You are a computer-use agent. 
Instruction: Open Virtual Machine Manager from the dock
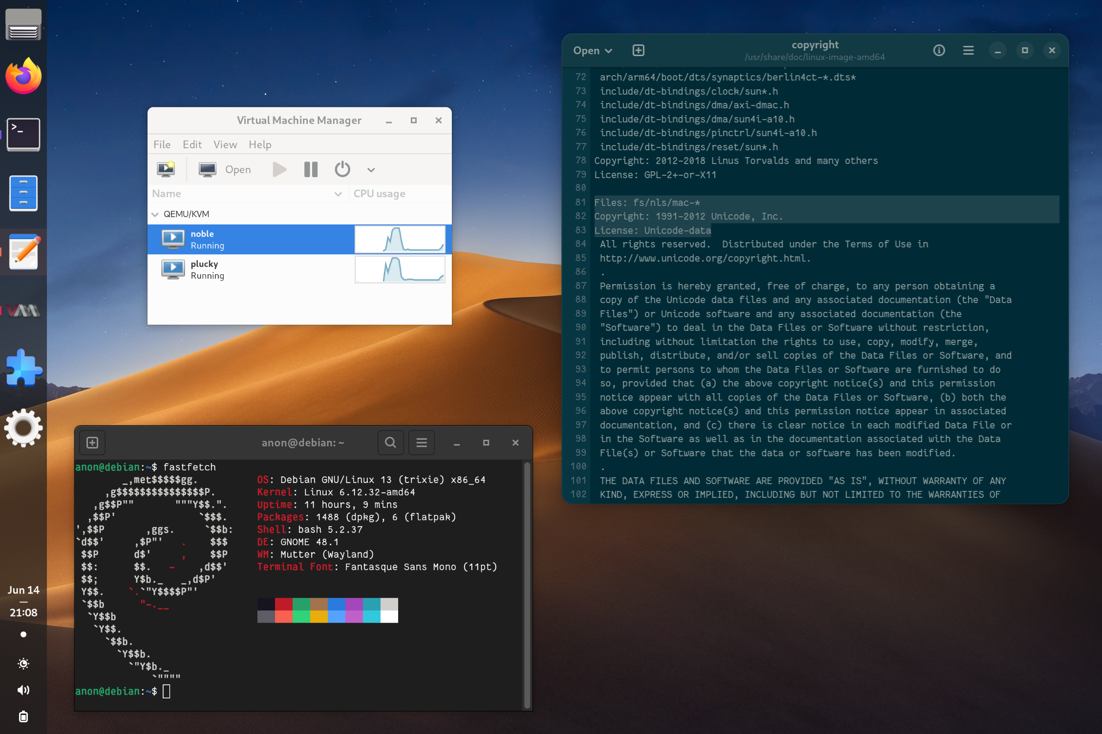(x=23, y=310)
